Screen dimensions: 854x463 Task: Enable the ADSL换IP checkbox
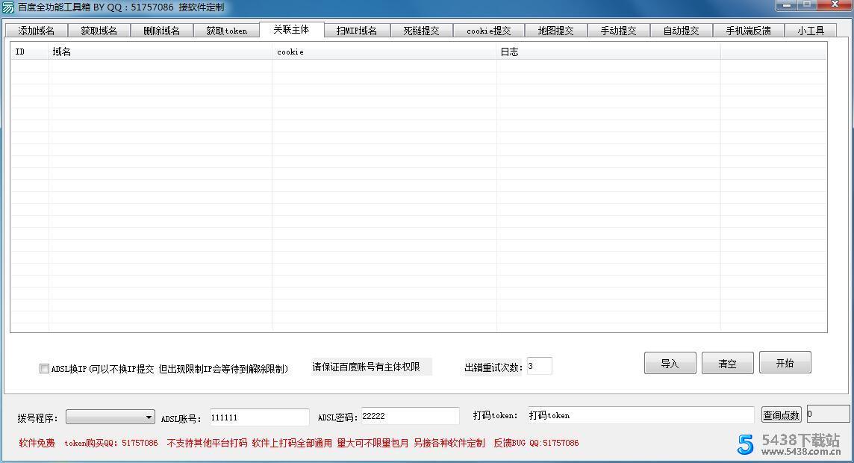(44, 367)
